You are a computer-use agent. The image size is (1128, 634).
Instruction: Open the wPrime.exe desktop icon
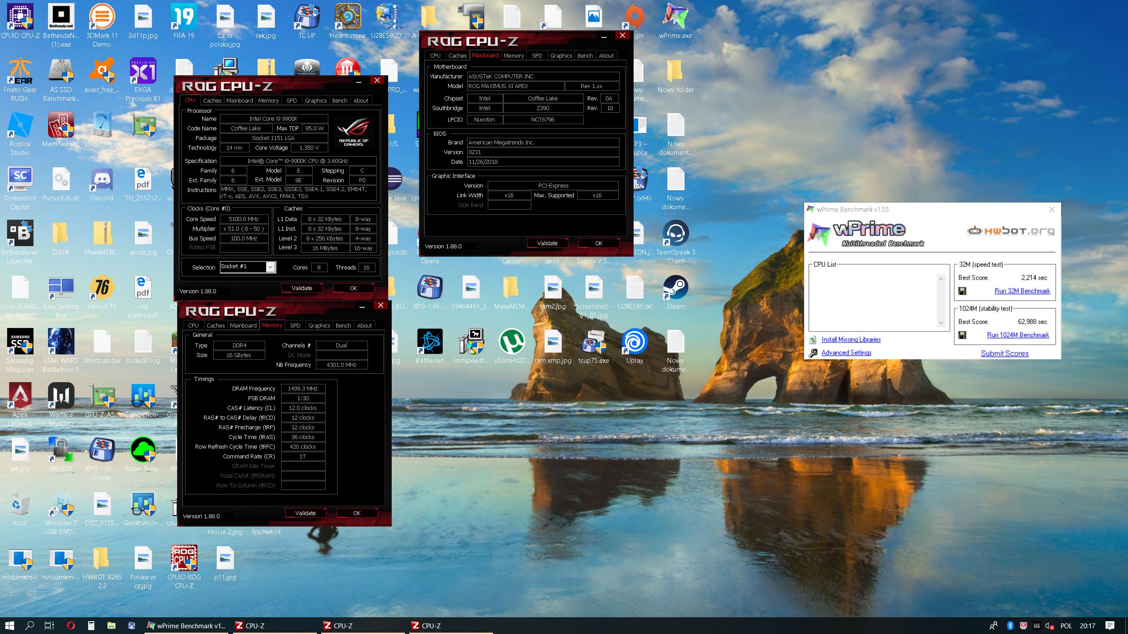675,21
